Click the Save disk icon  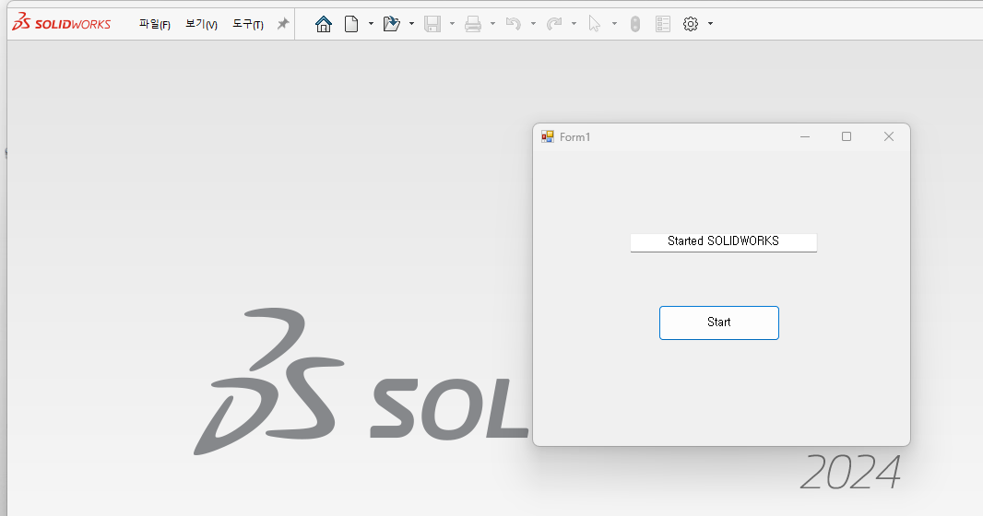pyautogui.click(x=432, y=24)
